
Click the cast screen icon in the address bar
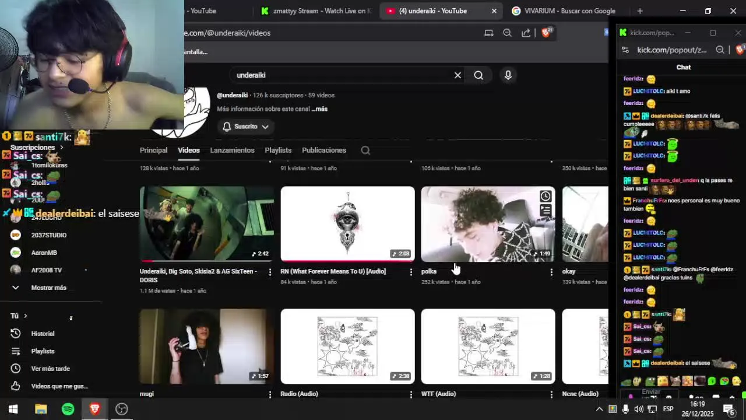click(x=489, y=33)
